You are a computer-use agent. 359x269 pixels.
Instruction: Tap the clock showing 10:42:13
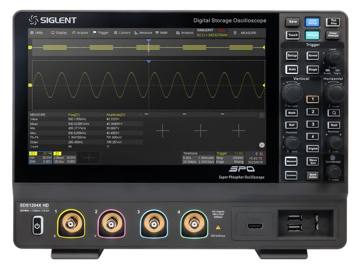pos(255,158)
